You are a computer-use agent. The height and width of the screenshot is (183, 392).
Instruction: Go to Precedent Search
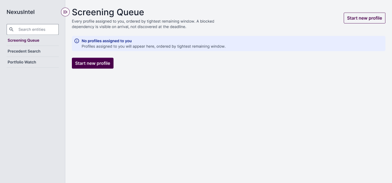[x=33, y=51]
